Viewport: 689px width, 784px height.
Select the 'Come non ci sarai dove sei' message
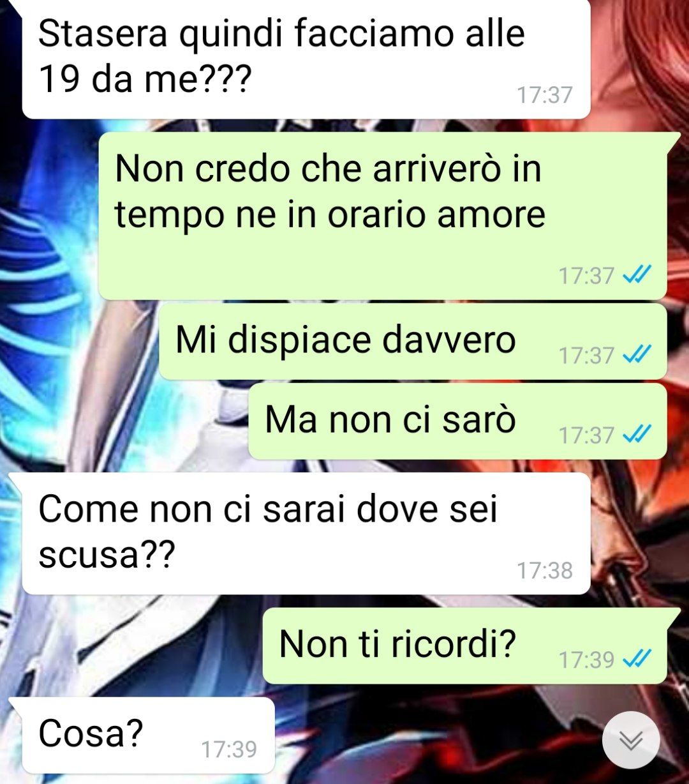click(306, 534)
